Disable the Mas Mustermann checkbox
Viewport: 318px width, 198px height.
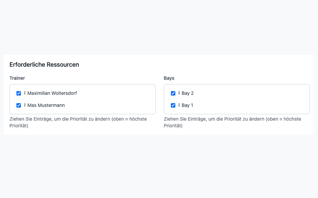(18, 105)
